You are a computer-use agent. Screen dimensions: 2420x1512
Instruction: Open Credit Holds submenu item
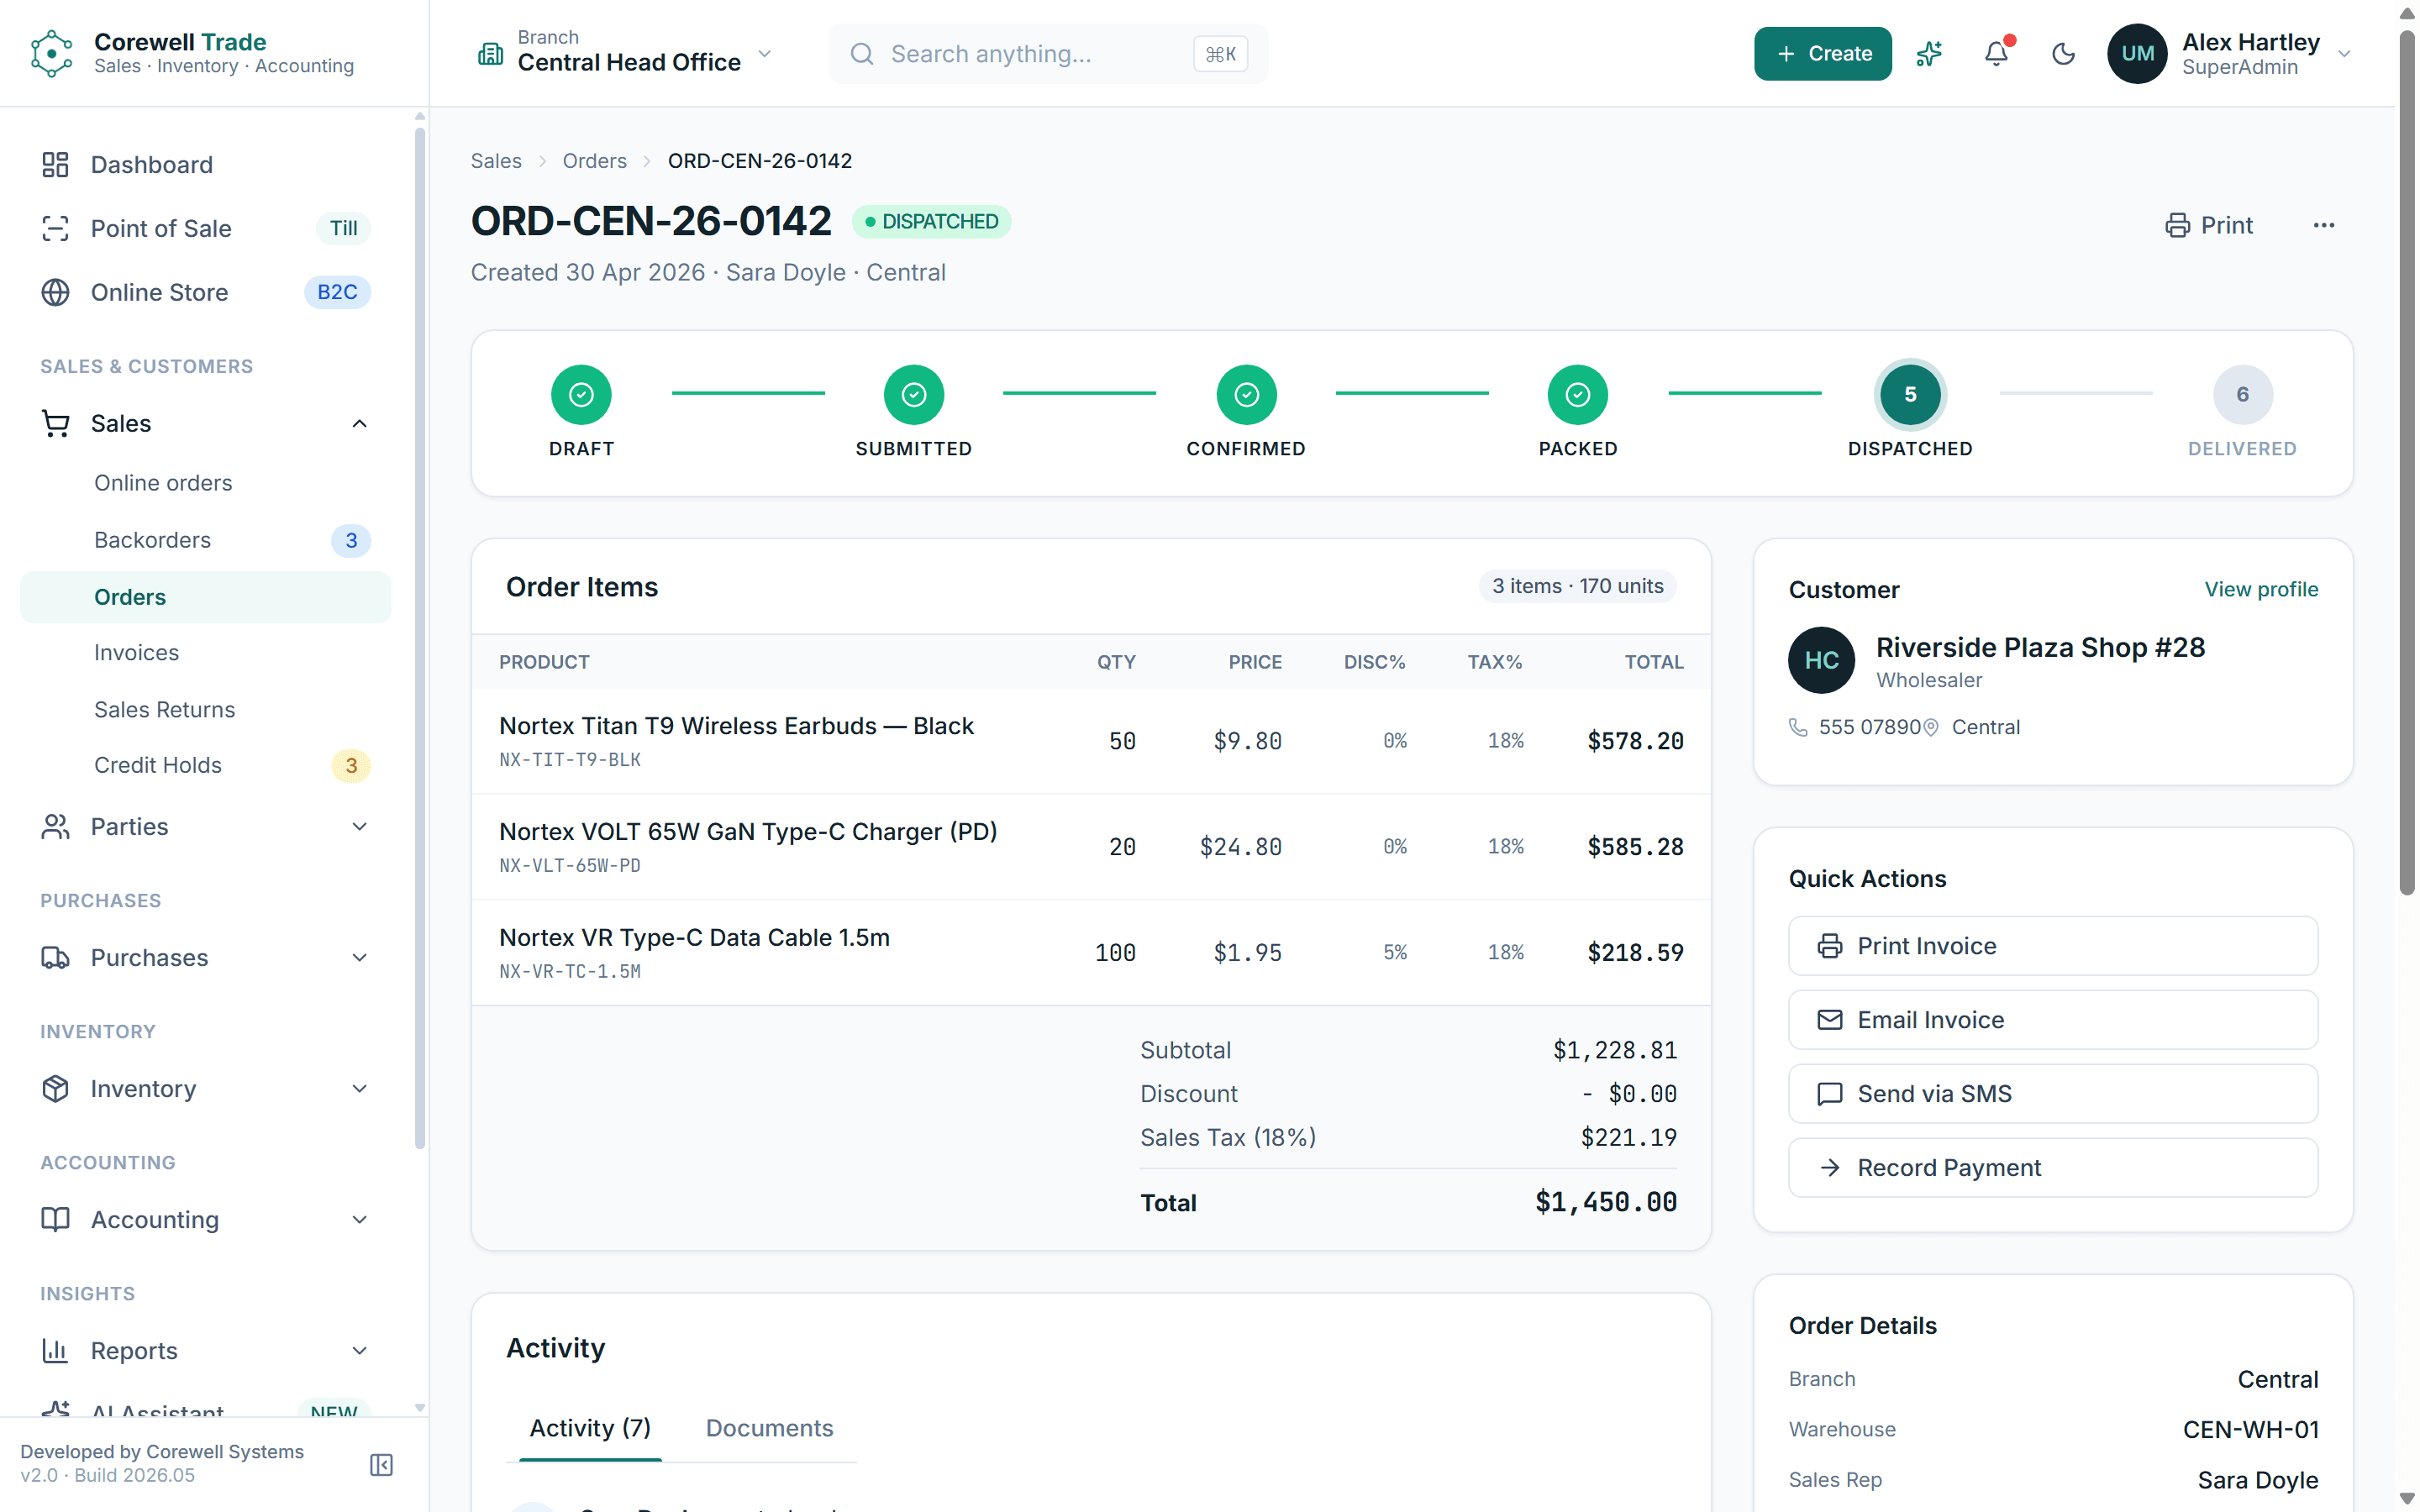tap(205, 766)
